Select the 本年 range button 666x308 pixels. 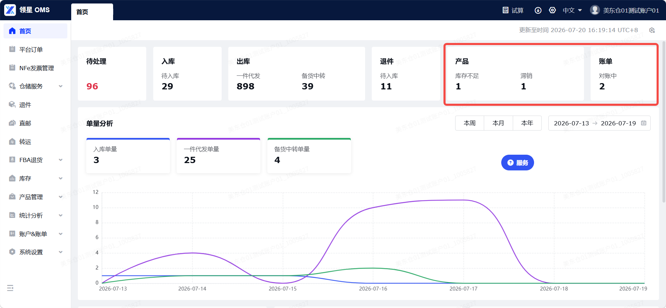pos(527,123)
